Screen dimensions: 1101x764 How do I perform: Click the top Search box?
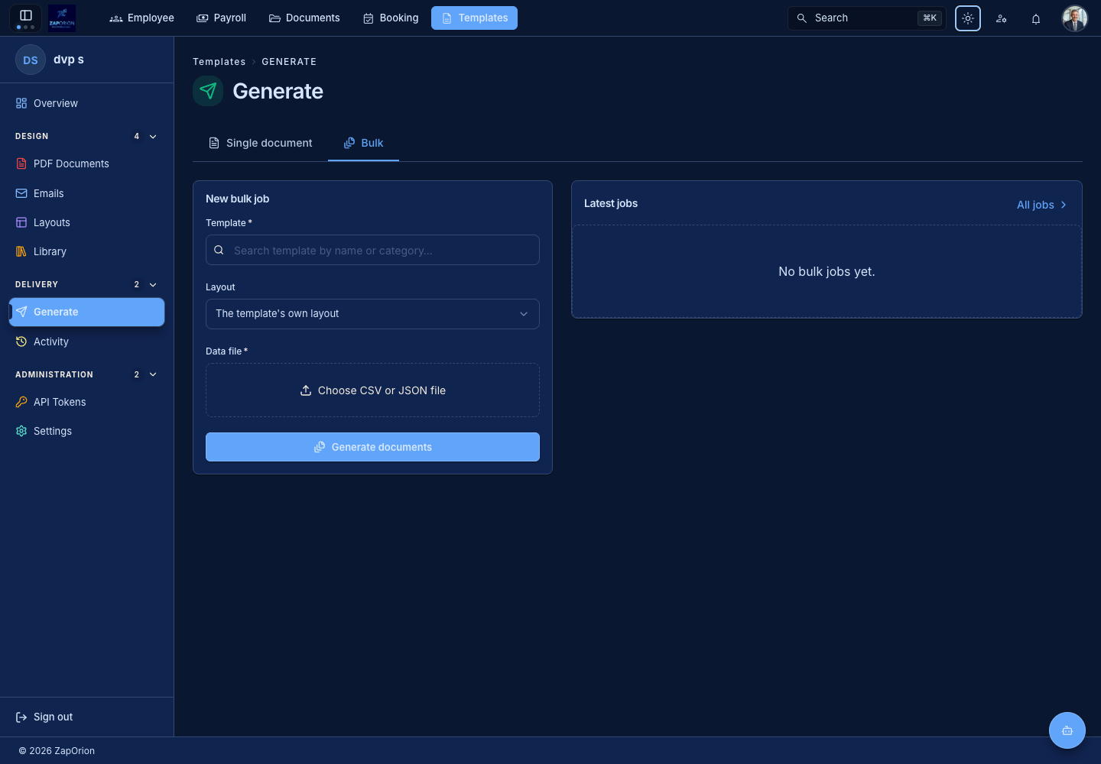point(866,18)
